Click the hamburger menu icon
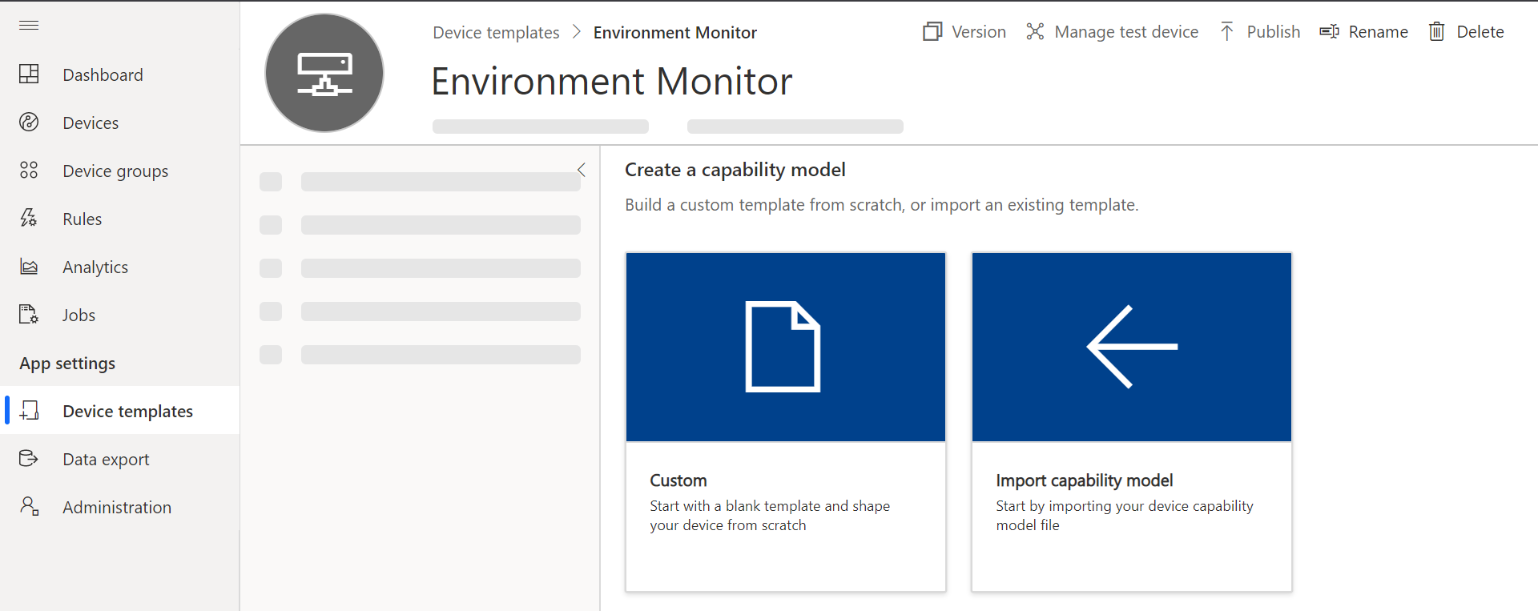The image size is (1538, 611). pos(29,26)
